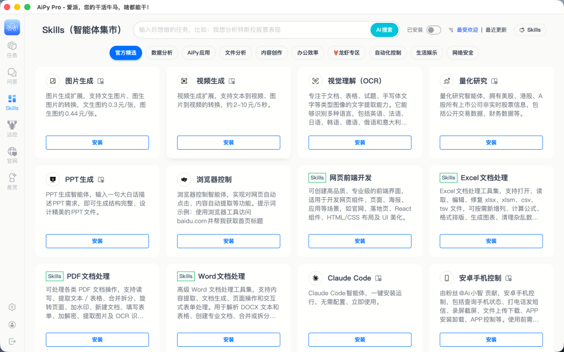This screenshot has height=352, width=564.
Task: Open the 远控 remote control sidebar icon
Action: [12, 129]
